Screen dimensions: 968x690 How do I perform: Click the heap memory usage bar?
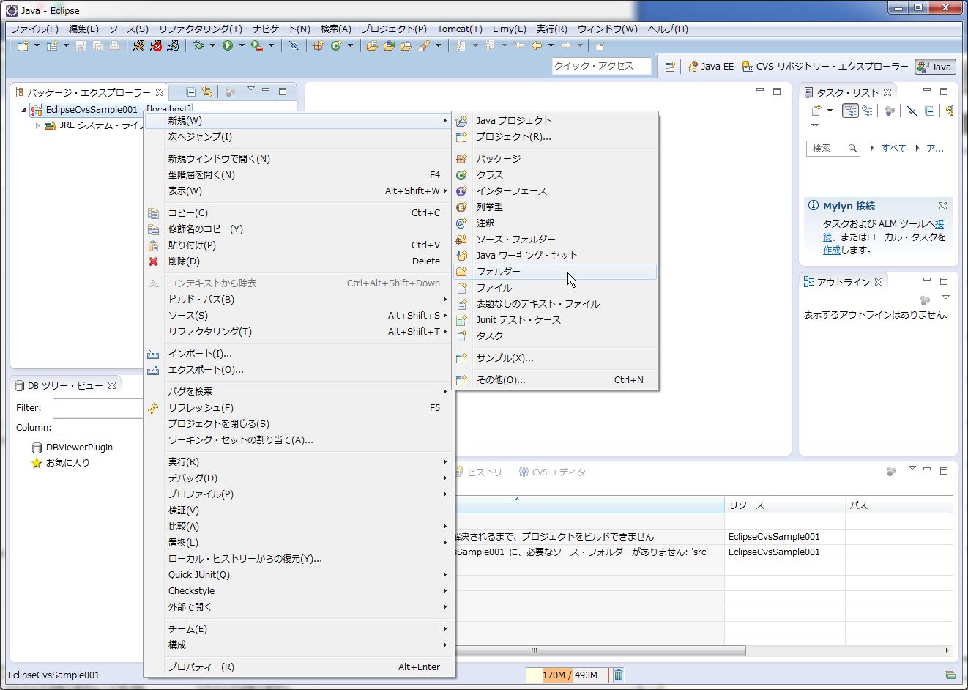[568, 675]
